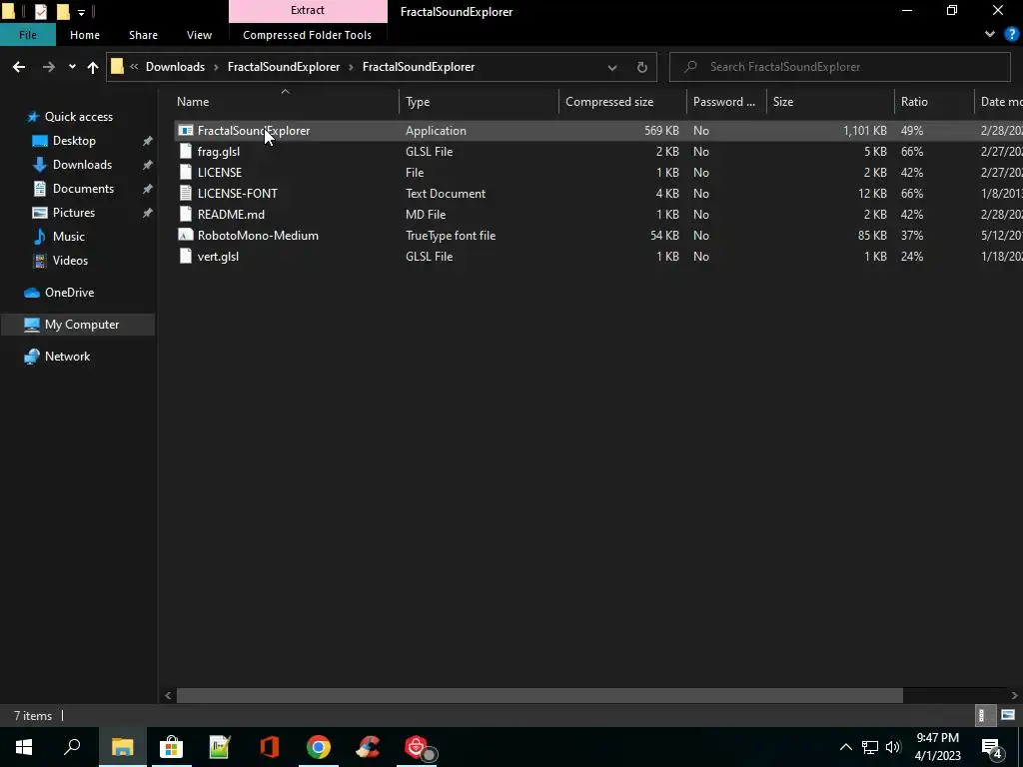Click the horizontal scrollbar thumb
The height and width of the screenshot is (767, 1023).
point(539,696)
